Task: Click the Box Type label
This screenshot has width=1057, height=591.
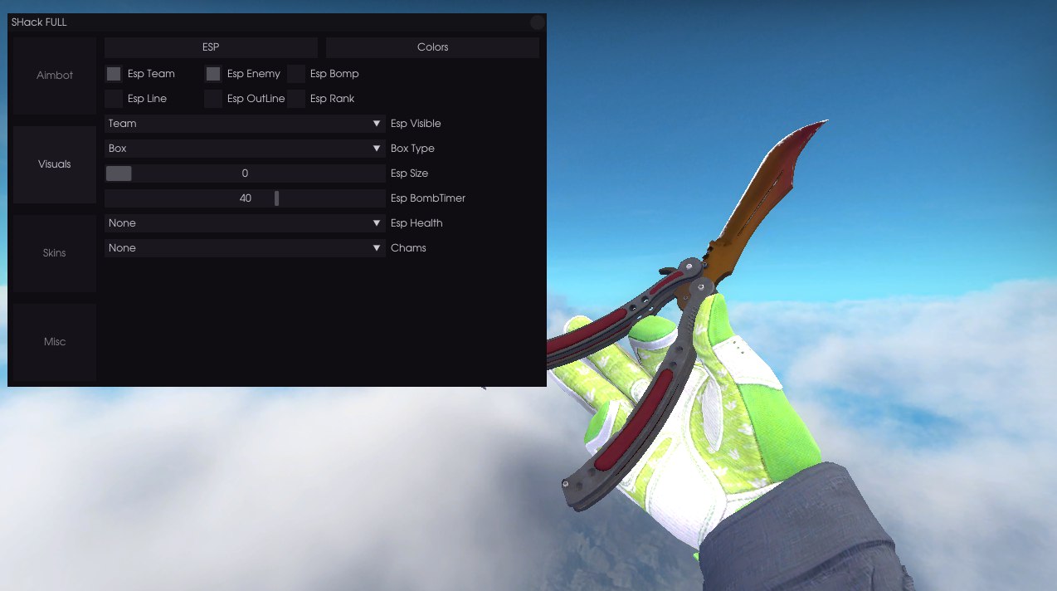Action: 412,149
